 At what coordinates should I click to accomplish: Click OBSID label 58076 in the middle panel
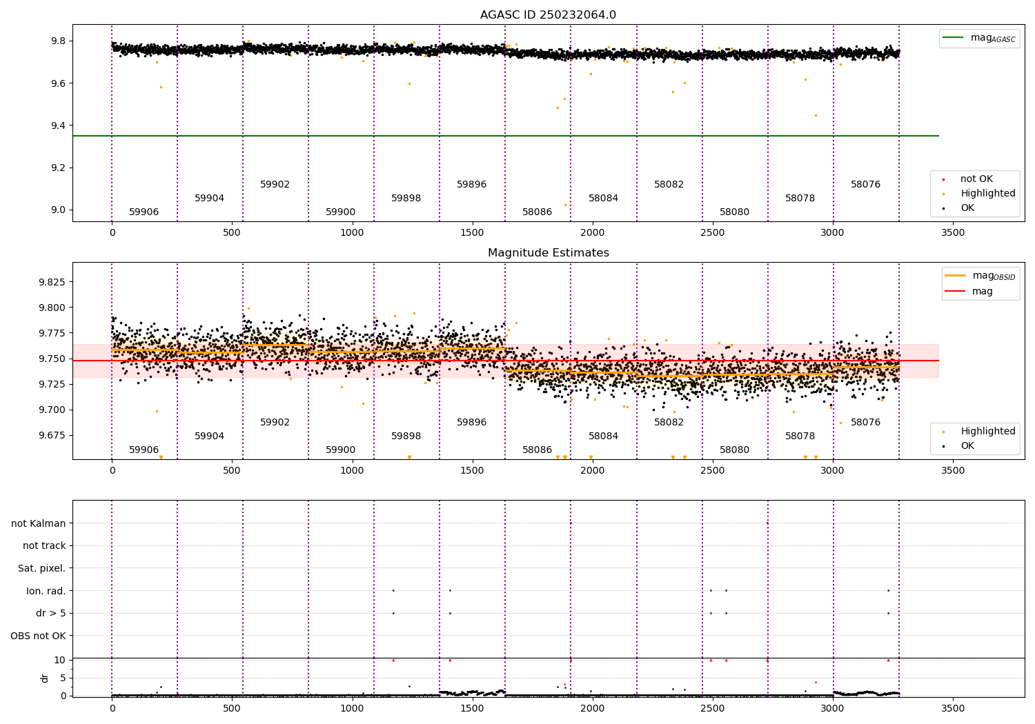[866, 423]
